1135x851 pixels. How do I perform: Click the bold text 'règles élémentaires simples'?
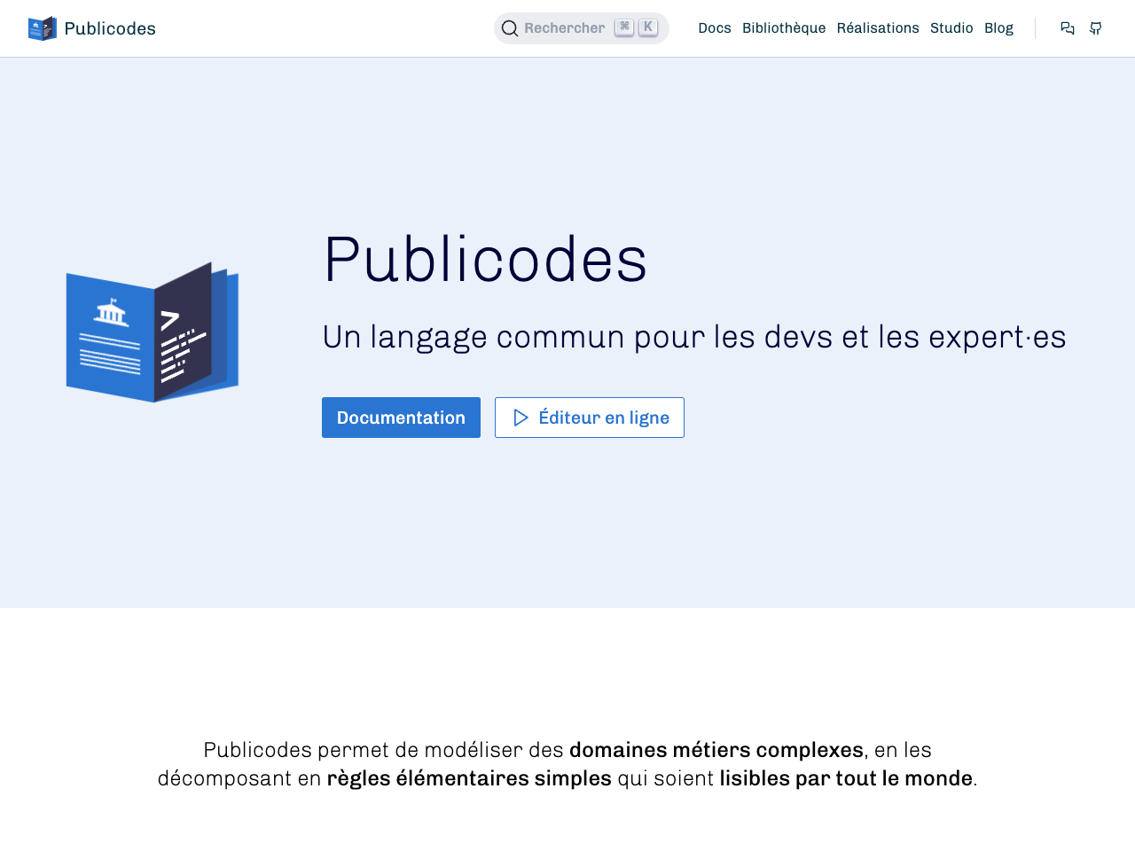coord(469,778)
